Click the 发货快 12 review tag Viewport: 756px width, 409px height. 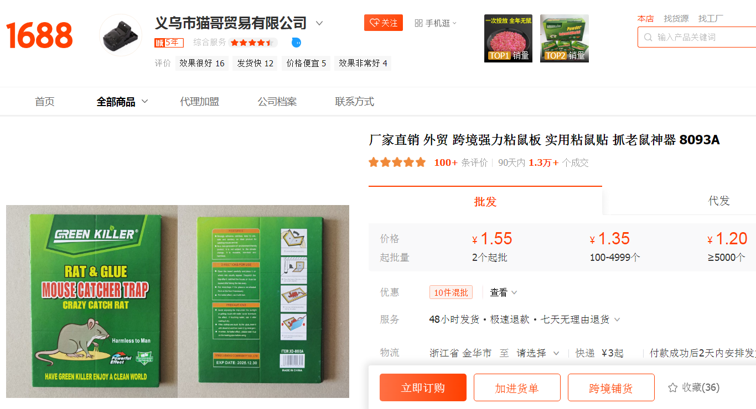[x=255, y=63]
